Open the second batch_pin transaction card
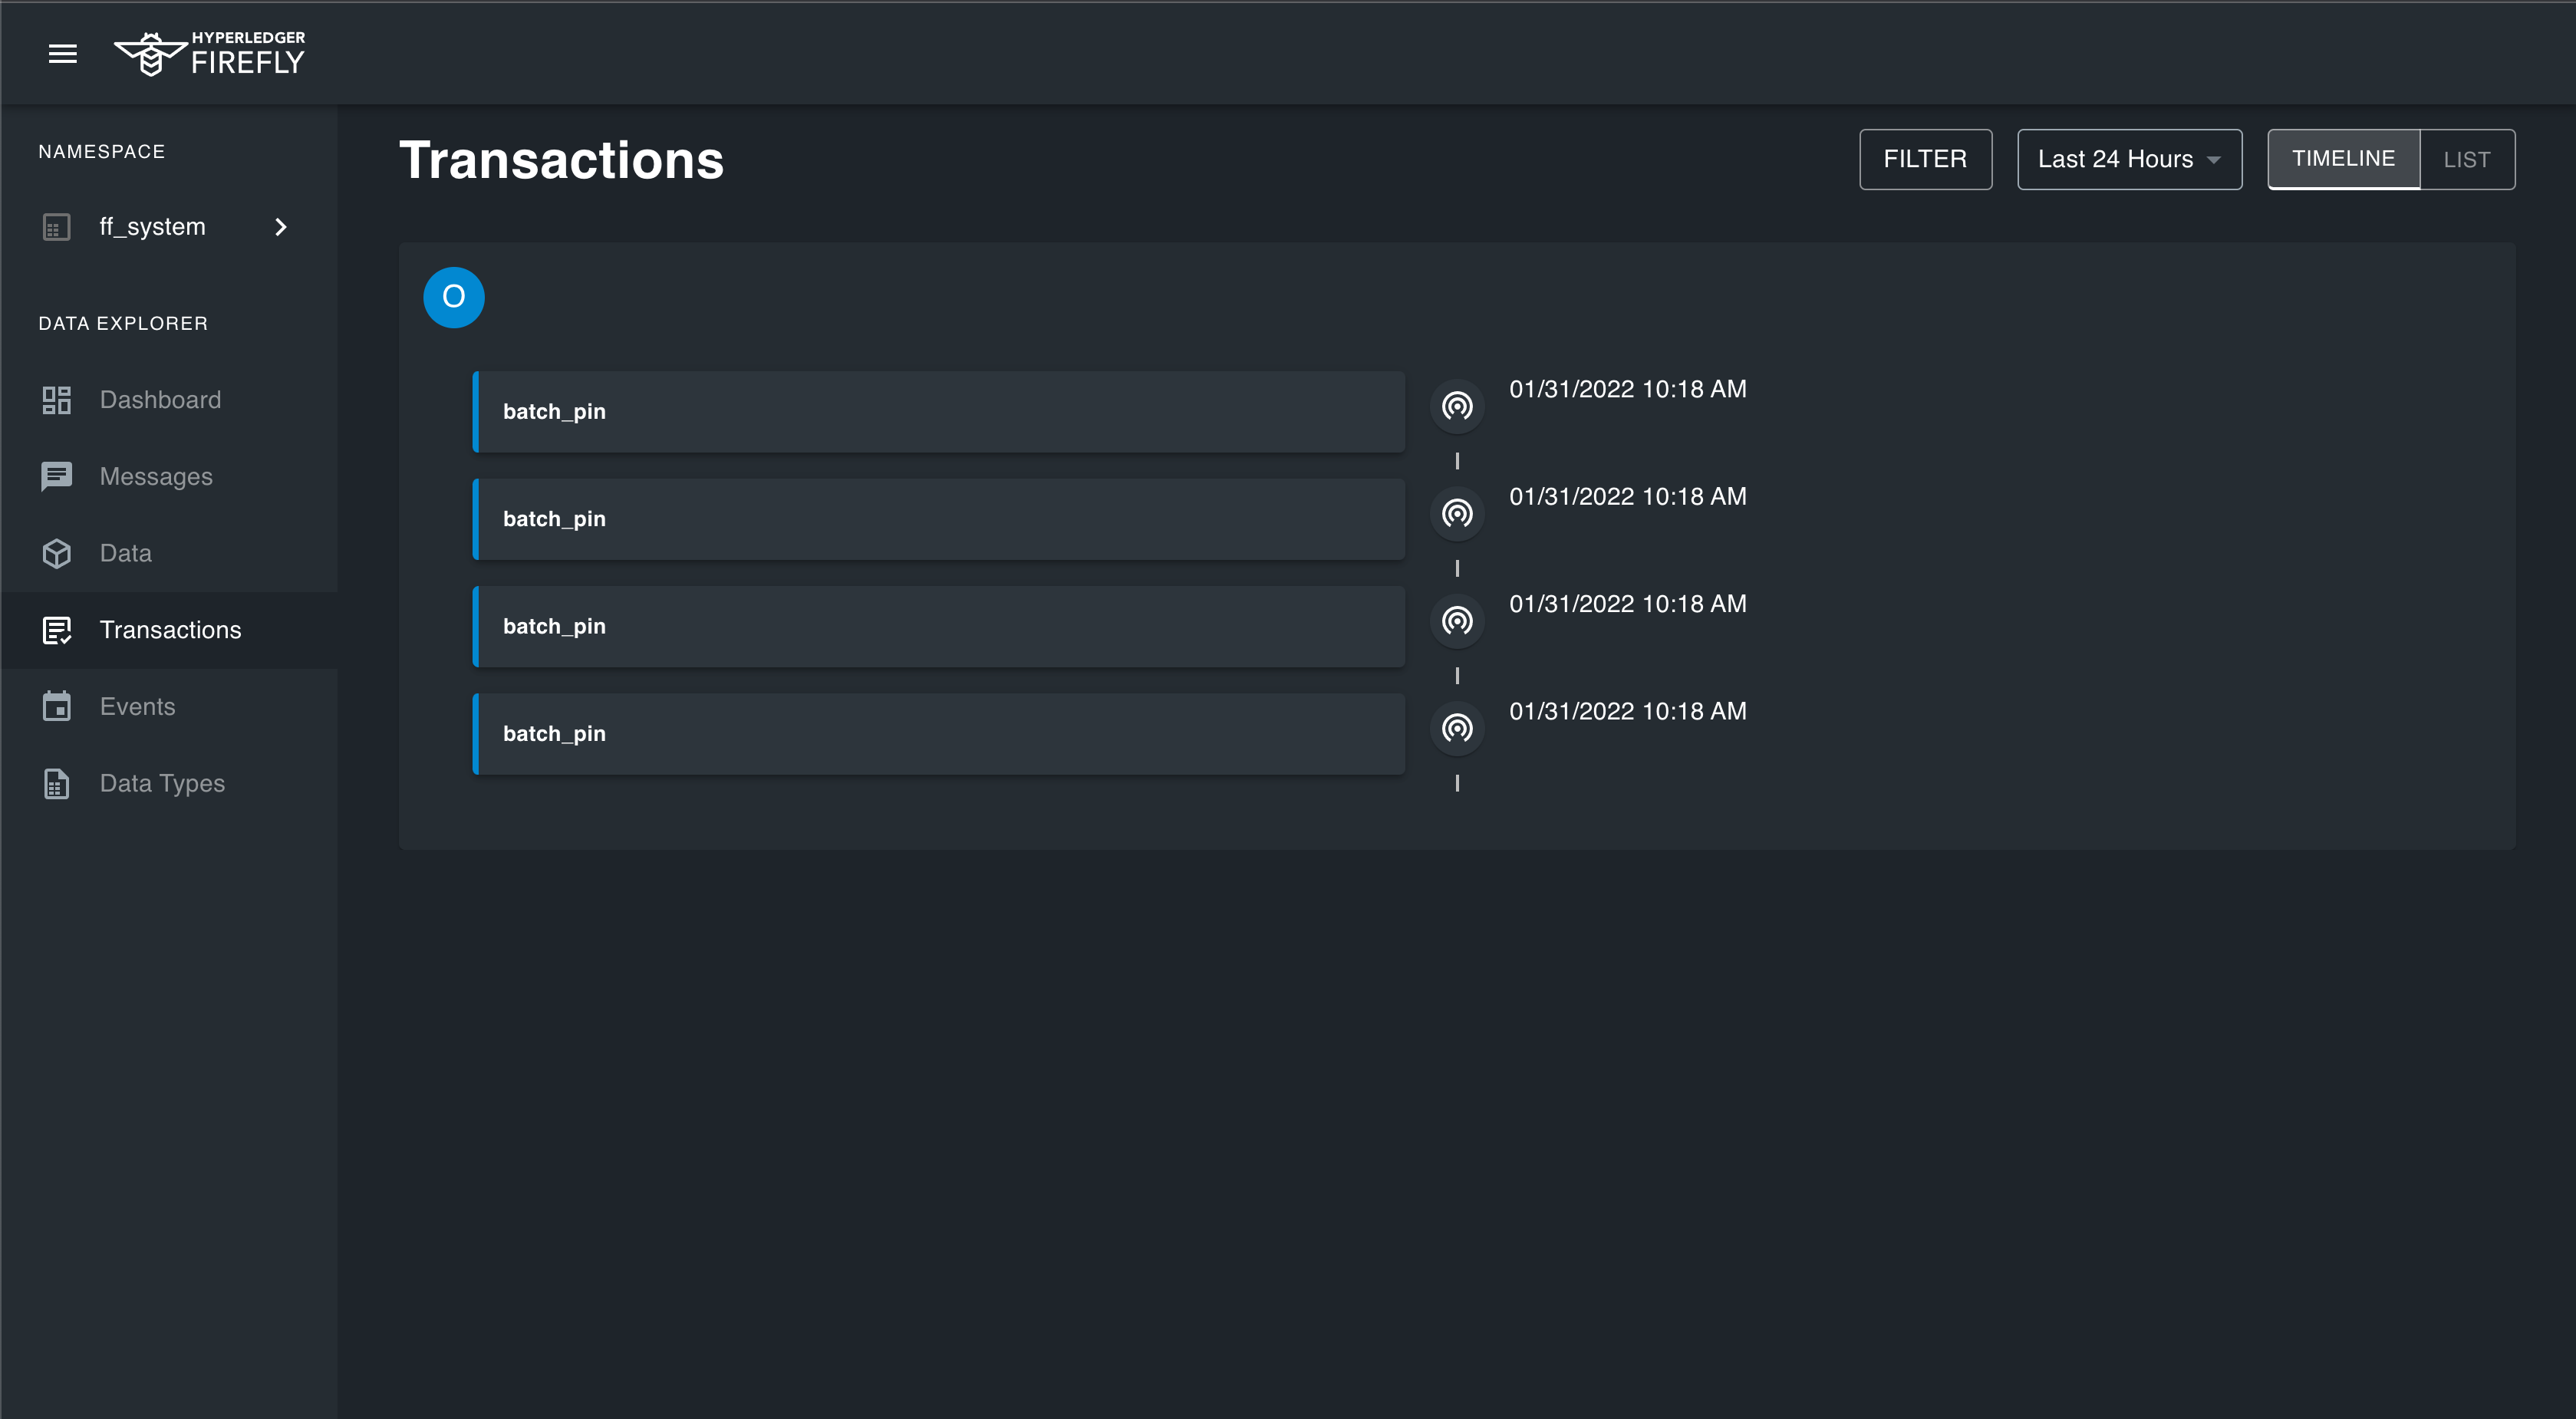This screenshot has height=1419, width=2576. click(x=938, y=519)
